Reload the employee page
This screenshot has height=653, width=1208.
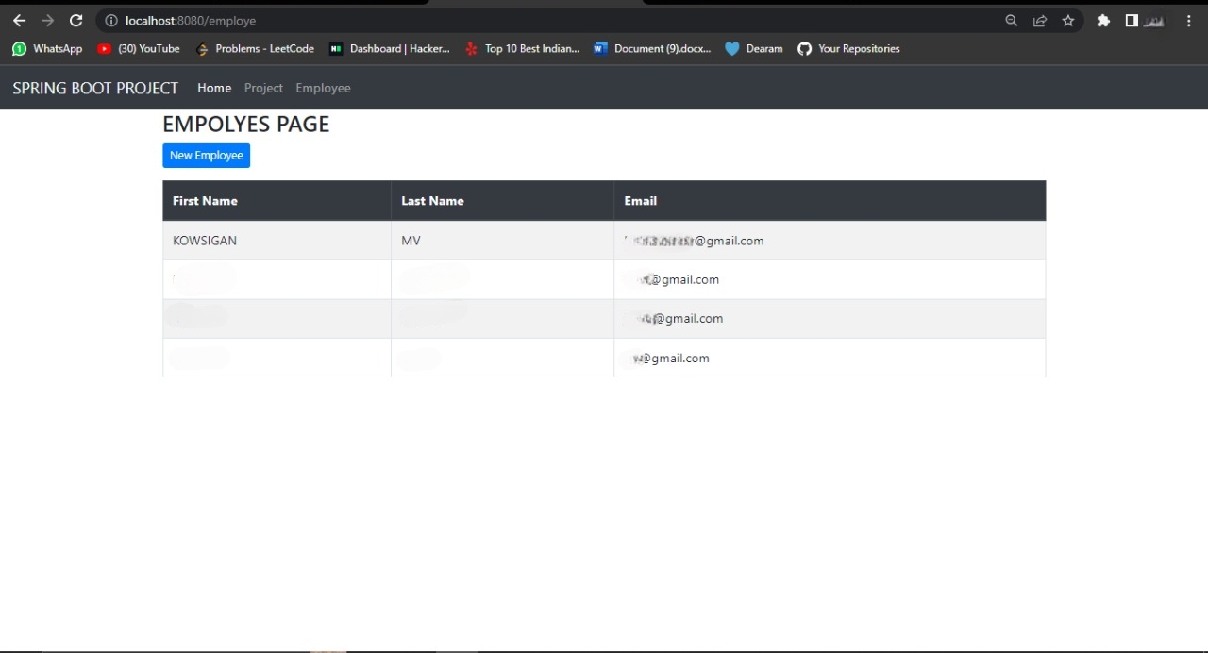click(75, 20)
